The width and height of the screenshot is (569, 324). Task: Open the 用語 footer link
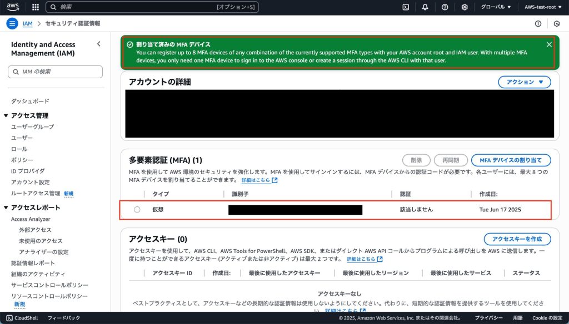pos(518,318)
